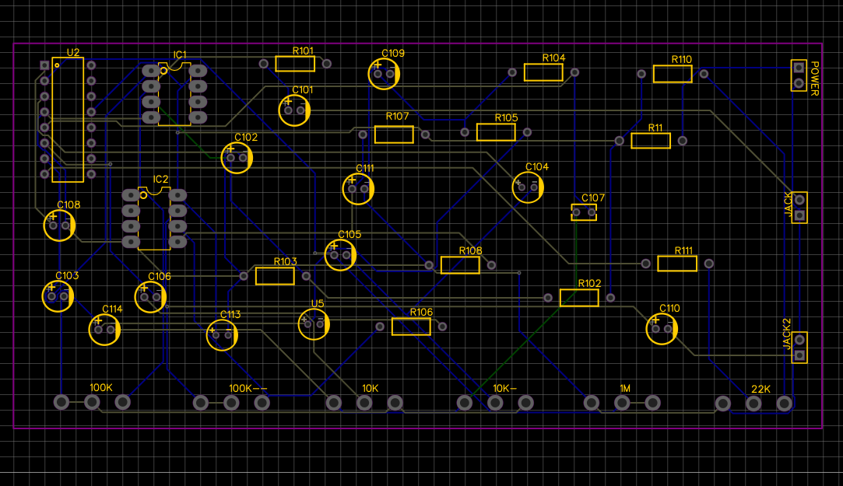The image size is (843, 486).
Task: Click resistor R110 outline
Action: point(673,74)
